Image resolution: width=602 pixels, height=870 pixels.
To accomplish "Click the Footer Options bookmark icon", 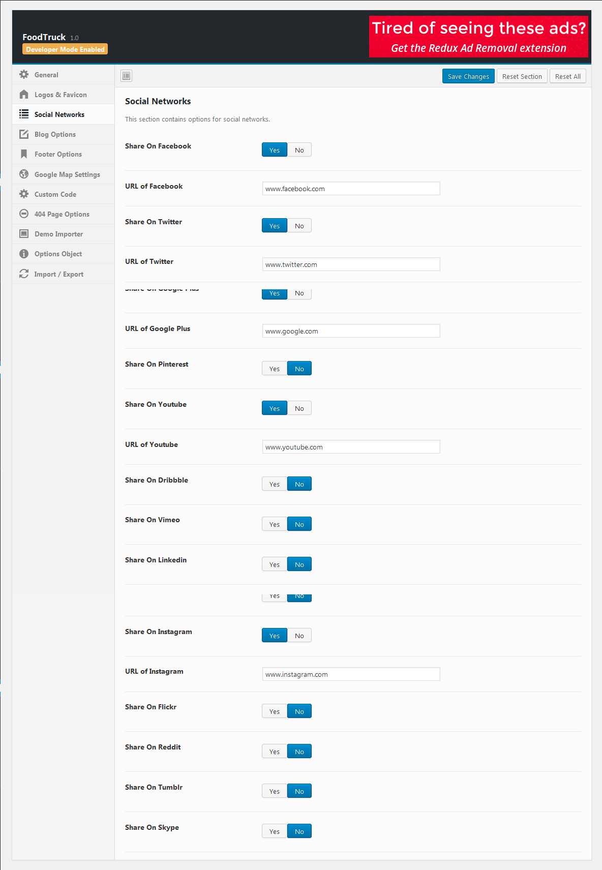I will click(x=24, y=154).
